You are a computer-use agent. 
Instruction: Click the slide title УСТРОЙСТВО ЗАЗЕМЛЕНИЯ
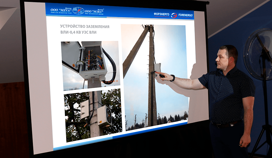(x=85, y=27)
